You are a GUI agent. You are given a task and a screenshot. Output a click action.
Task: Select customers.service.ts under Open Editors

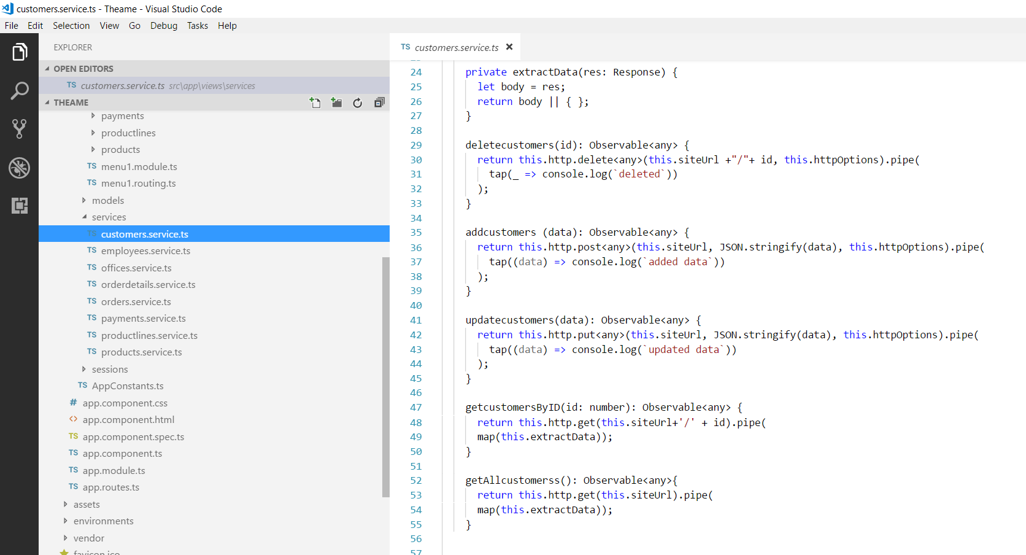123,86
